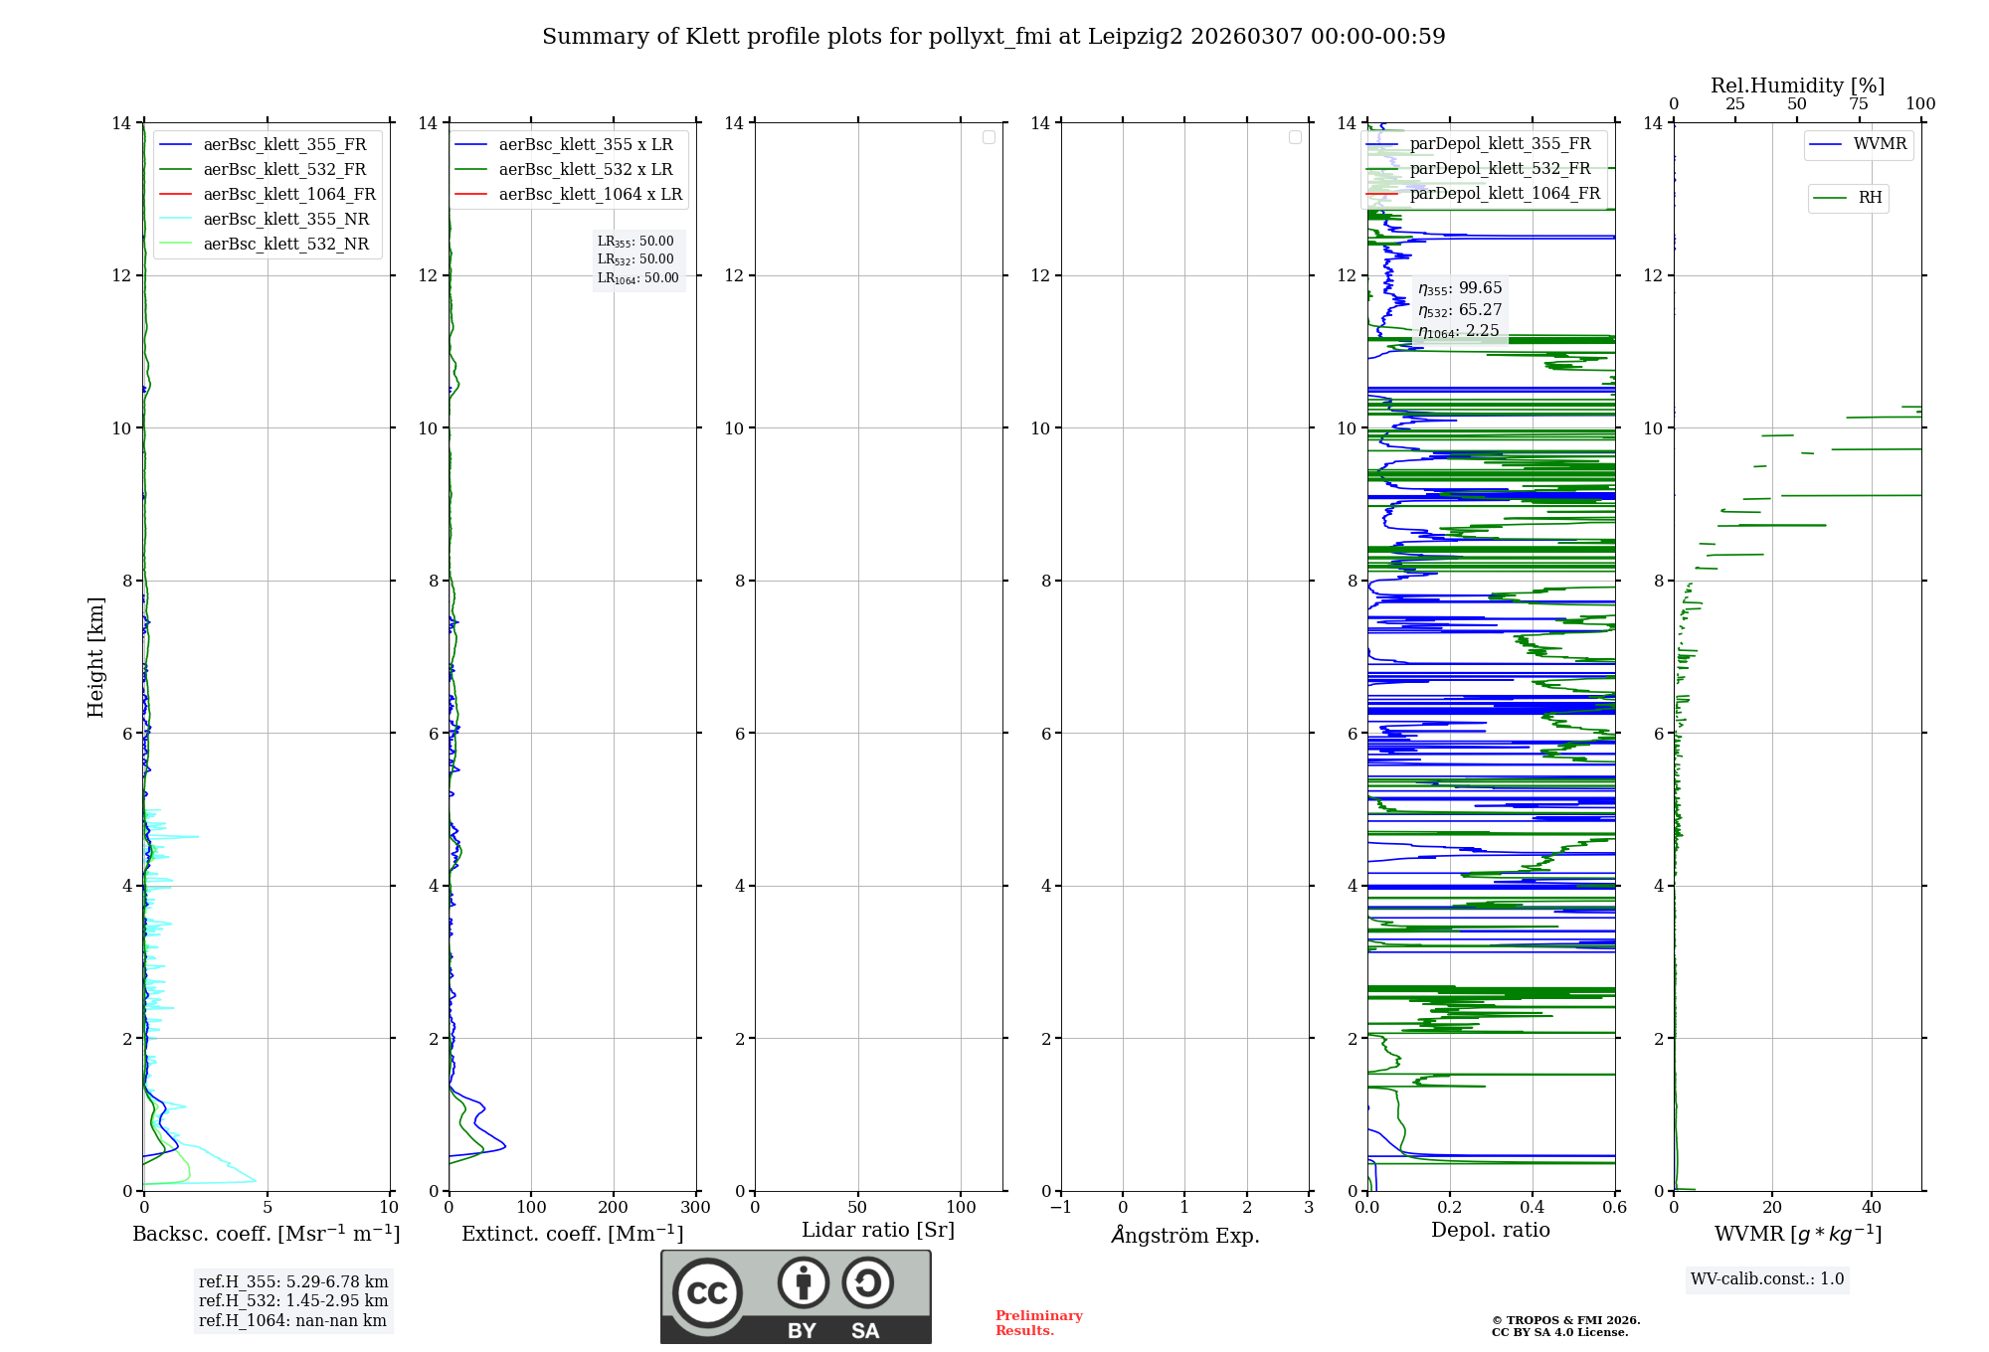Viewport: 1989px width, 1352px height.
Task: Click the empty legend box in Lidar ratio plot
Action: tap(989, 137)
